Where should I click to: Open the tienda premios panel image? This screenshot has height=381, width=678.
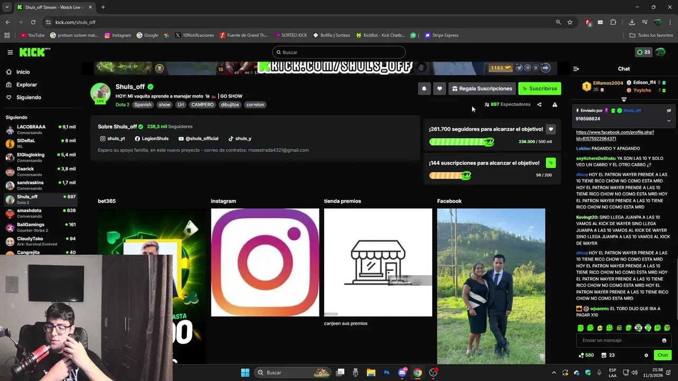coord(378,262)
